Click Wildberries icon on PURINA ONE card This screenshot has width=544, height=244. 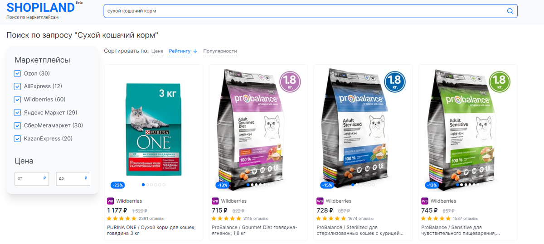[110, 201]
